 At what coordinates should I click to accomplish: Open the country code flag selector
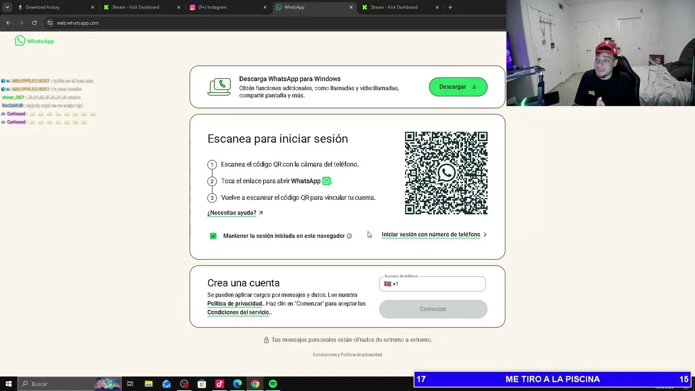point(387,284)
